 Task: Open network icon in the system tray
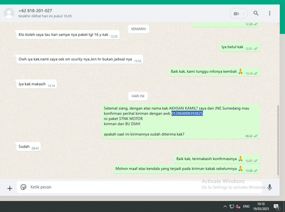tap(231, 206)
